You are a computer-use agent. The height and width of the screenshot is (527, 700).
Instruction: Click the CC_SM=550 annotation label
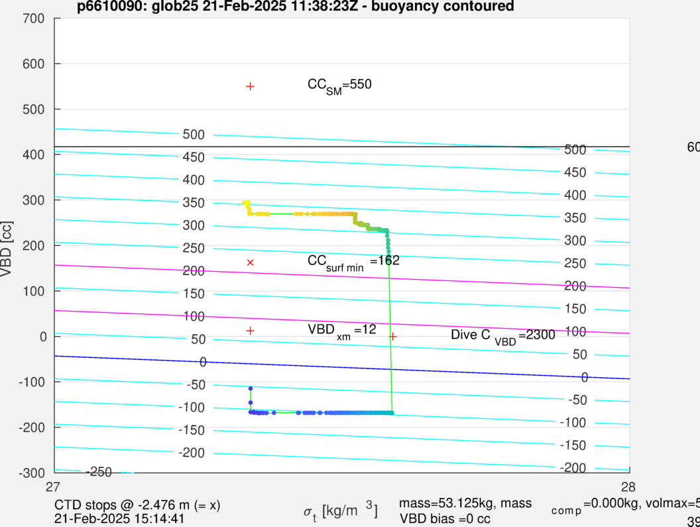tap(340, 86)
